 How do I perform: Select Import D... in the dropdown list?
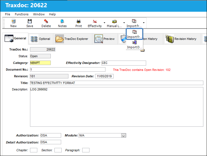pos(135,45)
